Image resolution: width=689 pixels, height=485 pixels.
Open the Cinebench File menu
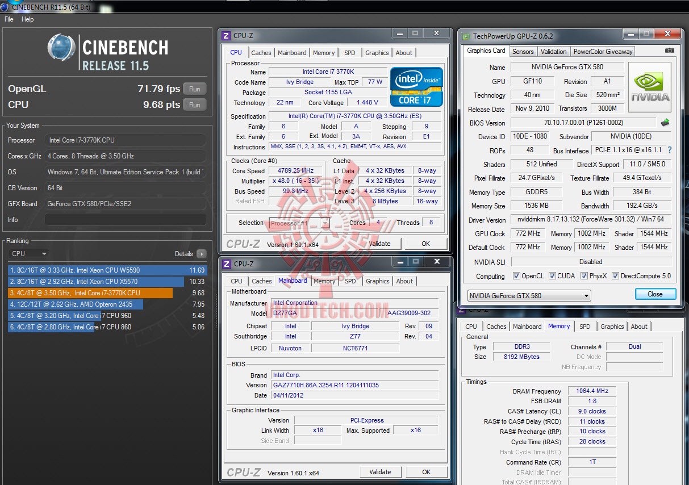pyautogui.click(x=9, y=19)
